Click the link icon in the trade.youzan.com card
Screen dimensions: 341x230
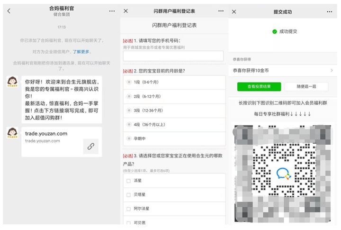91,147
